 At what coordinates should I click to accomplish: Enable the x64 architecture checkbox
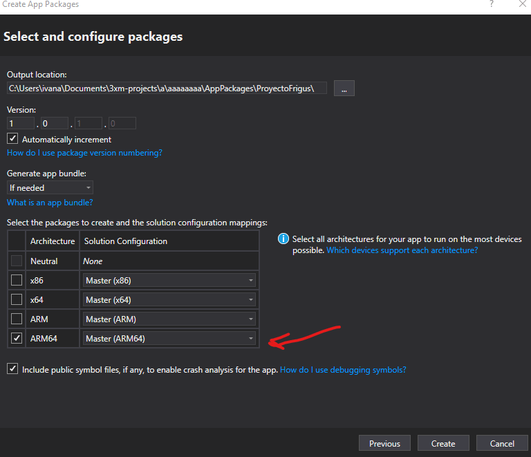tap(17, 299)
